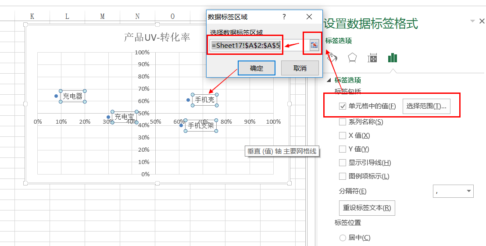This screenshot has width=486, height=246.
Task: Open the 标签选项 dropdown under the pane title
Action: (x=339, y=41)
